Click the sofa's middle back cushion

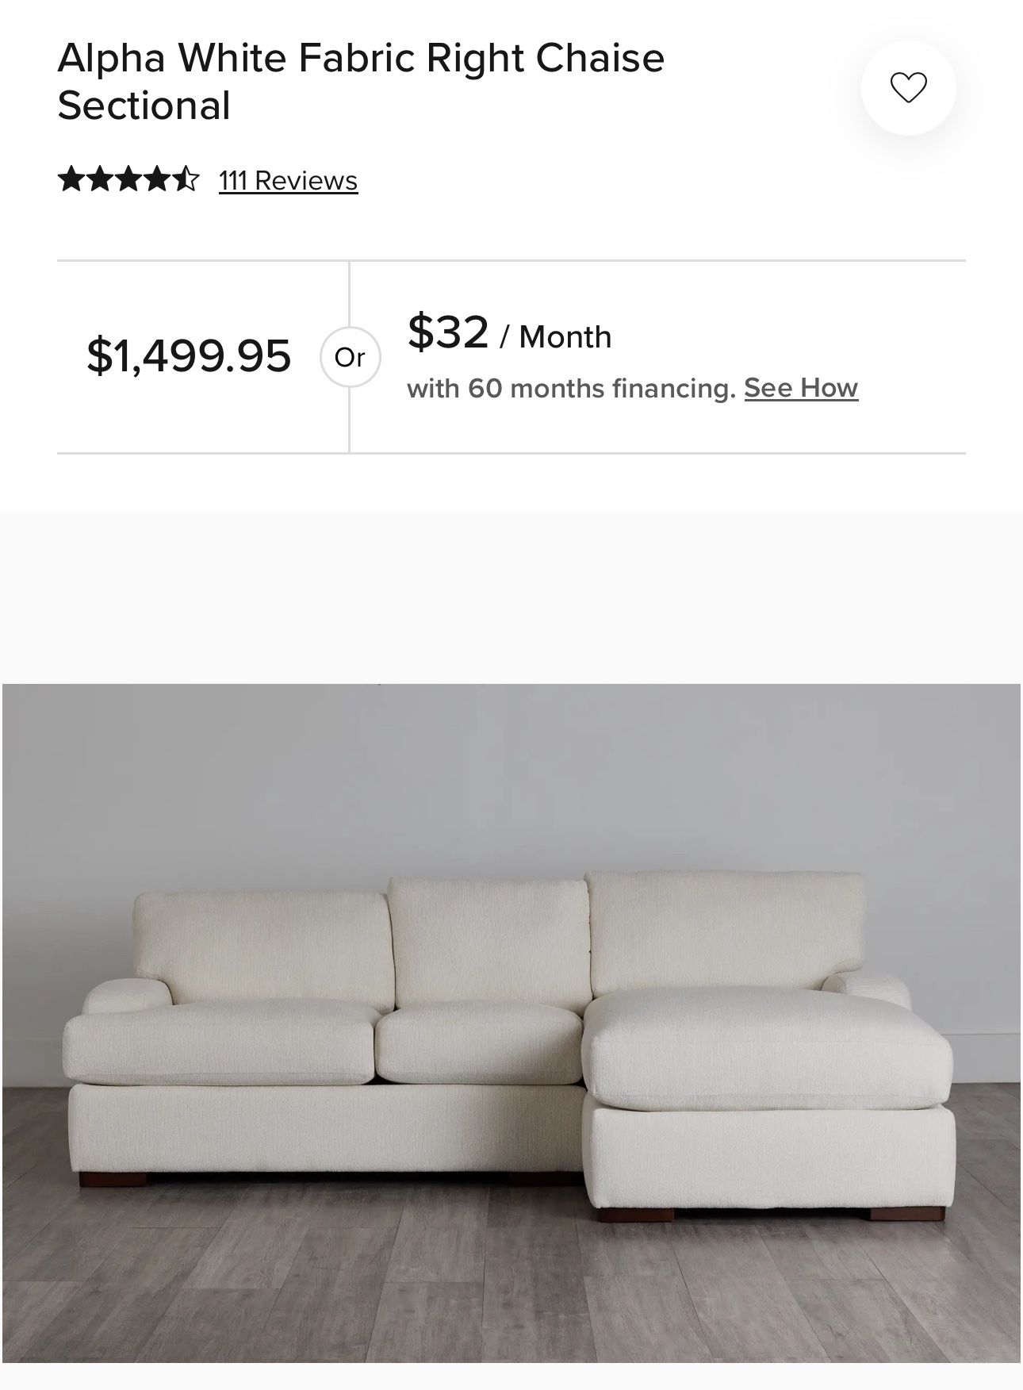tap(488, 940)
